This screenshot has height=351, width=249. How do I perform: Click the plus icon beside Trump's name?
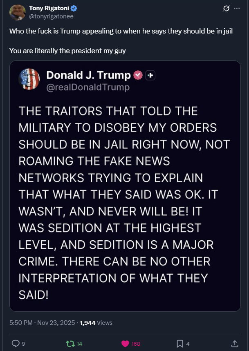[150, 75]
